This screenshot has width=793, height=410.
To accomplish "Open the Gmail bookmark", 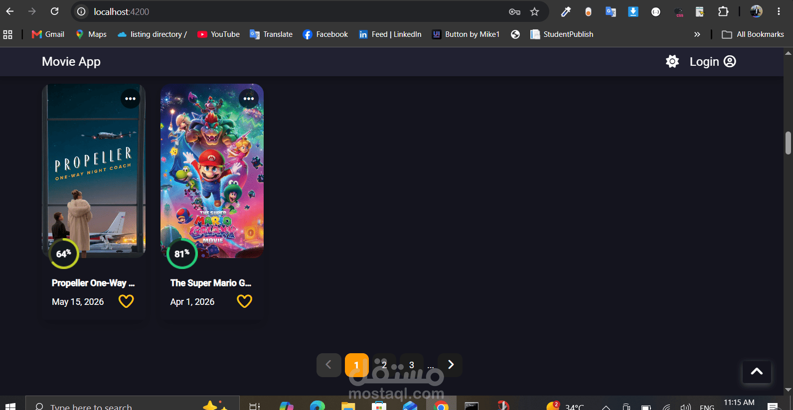I will click(48, 34).
